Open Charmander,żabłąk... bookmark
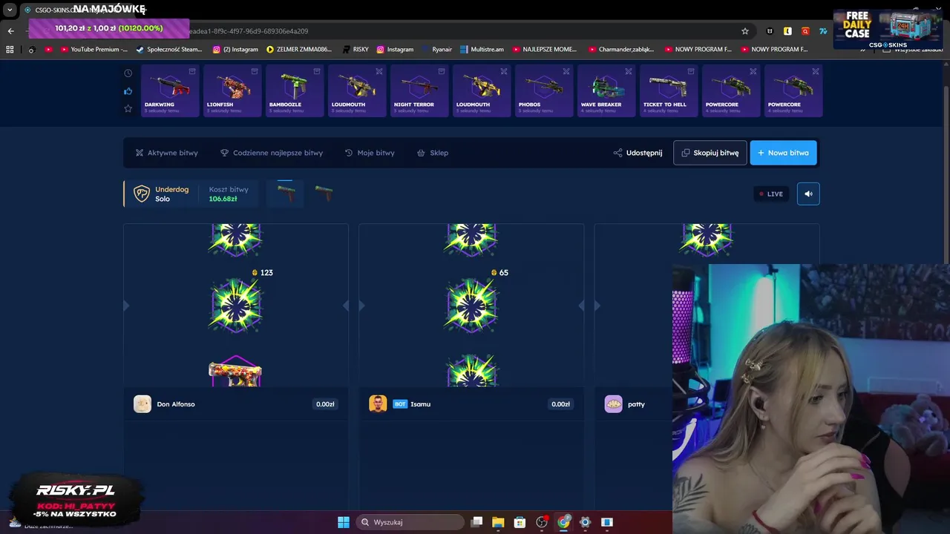 (x=621, y=49)
